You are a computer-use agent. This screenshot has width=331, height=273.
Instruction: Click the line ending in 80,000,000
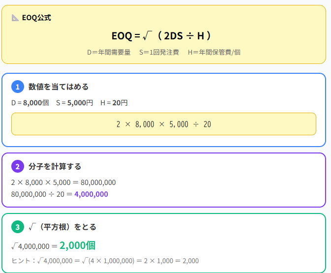pos(63,182)
